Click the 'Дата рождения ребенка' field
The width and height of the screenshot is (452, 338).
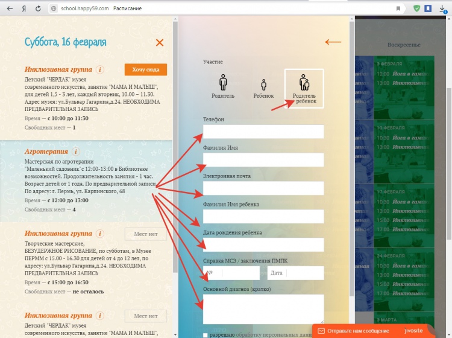(263, 244)
